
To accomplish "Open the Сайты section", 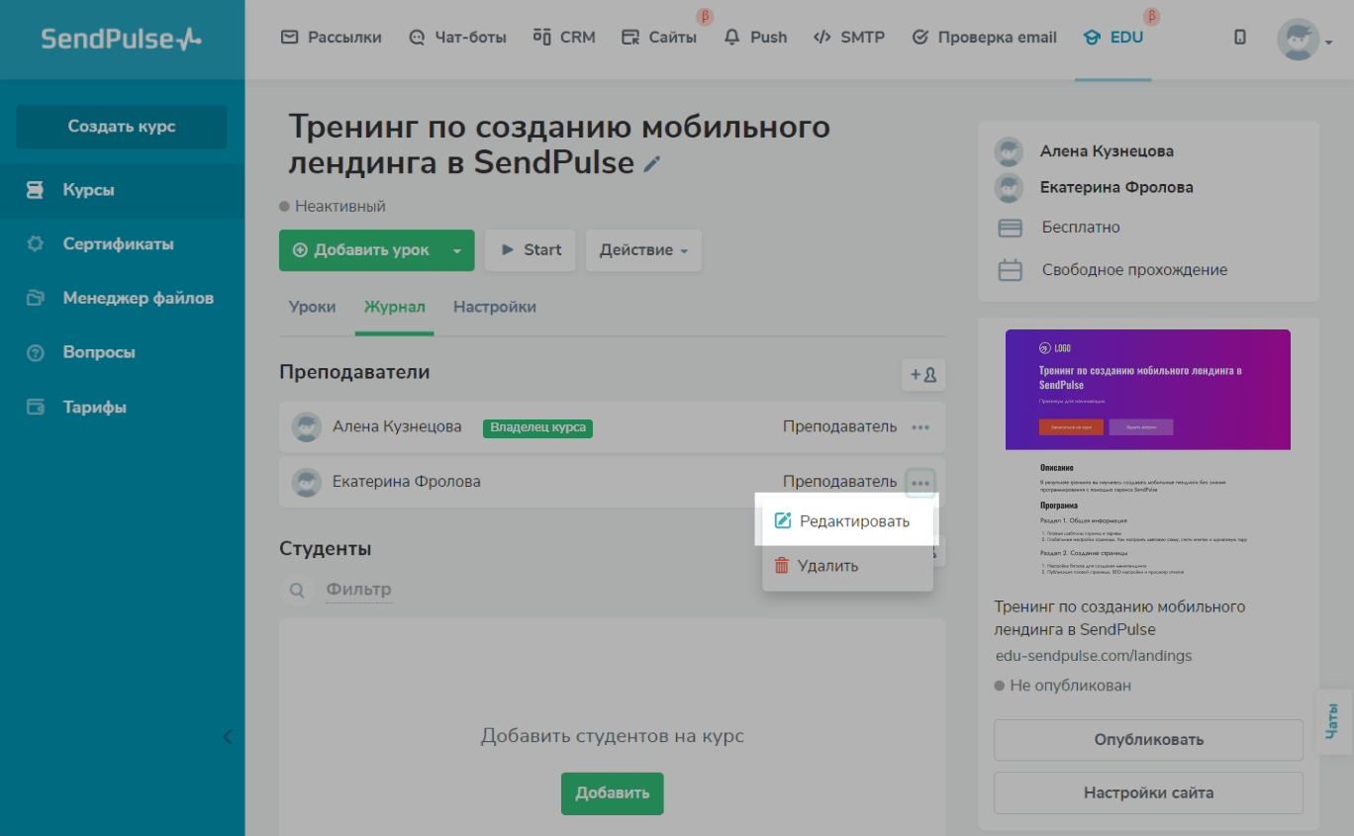I will (659, 38).
